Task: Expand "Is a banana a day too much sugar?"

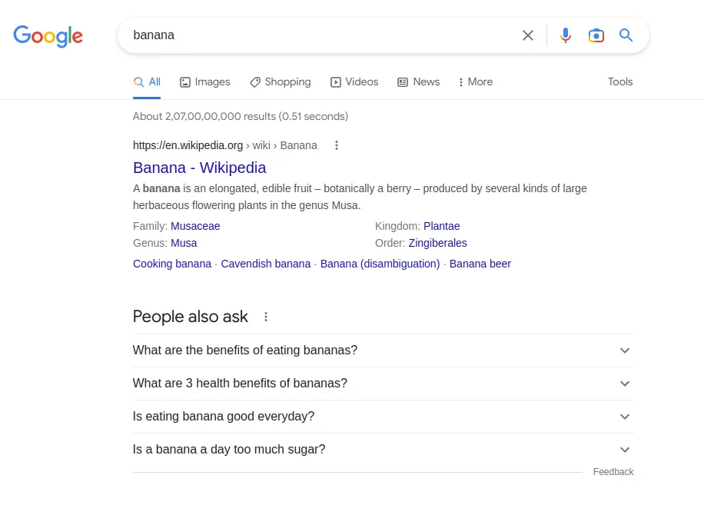Action: tap(383, 450)
